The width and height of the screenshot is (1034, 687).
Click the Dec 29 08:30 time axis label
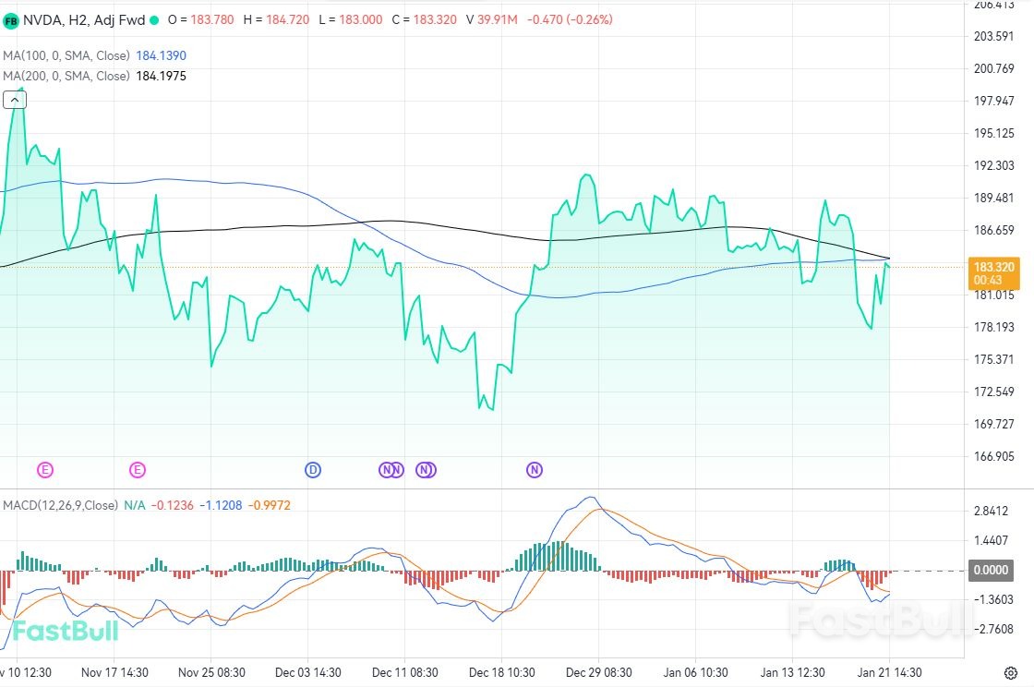[599, 672]
